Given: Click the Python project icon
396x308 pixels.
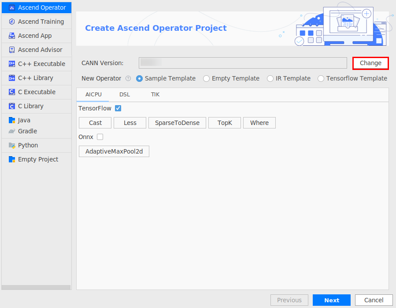Looking at the screenshot, I should coord(12,145).
